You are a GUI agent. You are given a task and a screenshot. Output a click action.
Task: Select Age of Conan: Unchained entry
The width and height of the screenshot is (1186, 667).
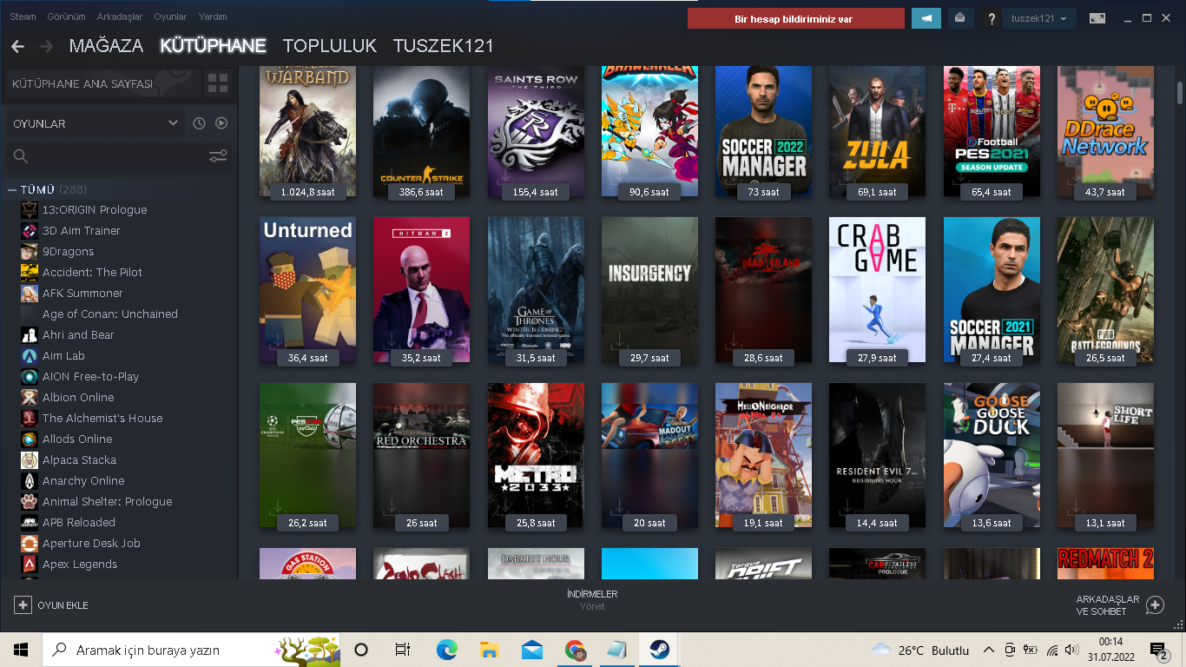tap(110, 314)
